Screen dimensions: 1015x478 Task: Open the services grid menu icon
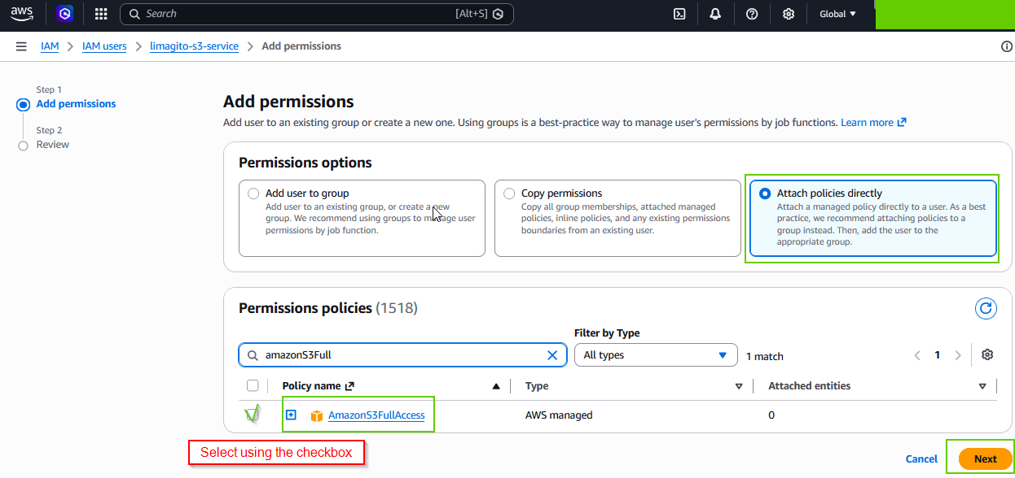click(x=101, y=14)
